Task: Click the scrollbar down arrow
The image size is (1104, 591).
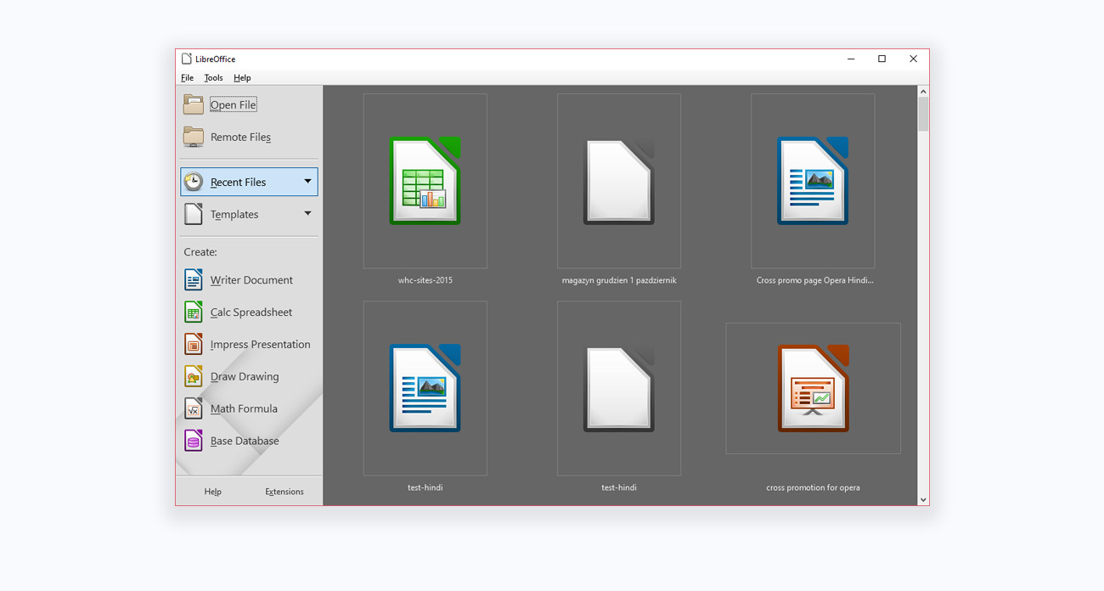Action: [x=923, y=499]
